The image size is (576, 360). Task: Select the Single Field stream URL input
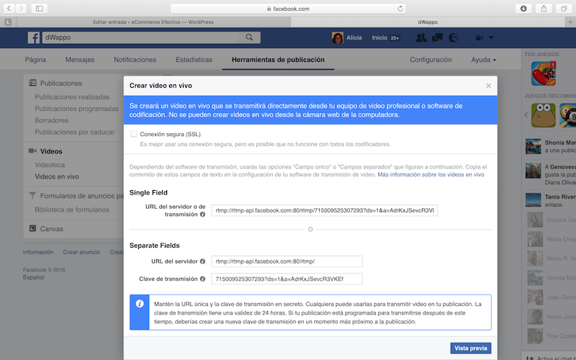point(325,210)
